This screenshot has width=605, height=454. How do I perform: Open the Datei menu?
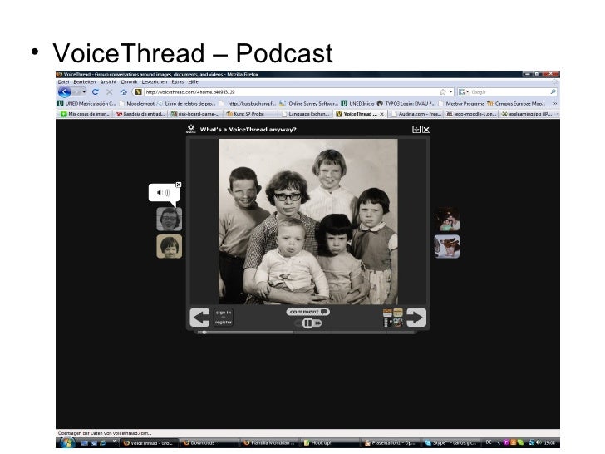point(63,81)
